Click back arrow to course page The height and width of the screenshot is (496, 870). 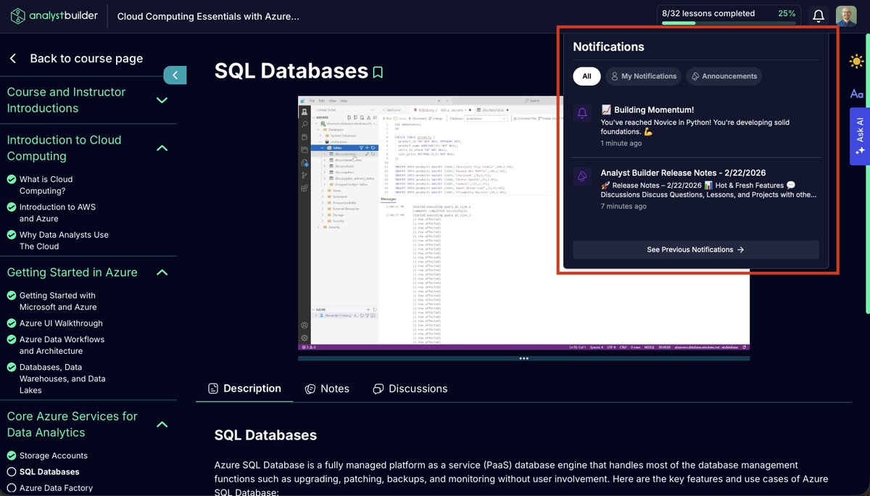tap(13, 58)
